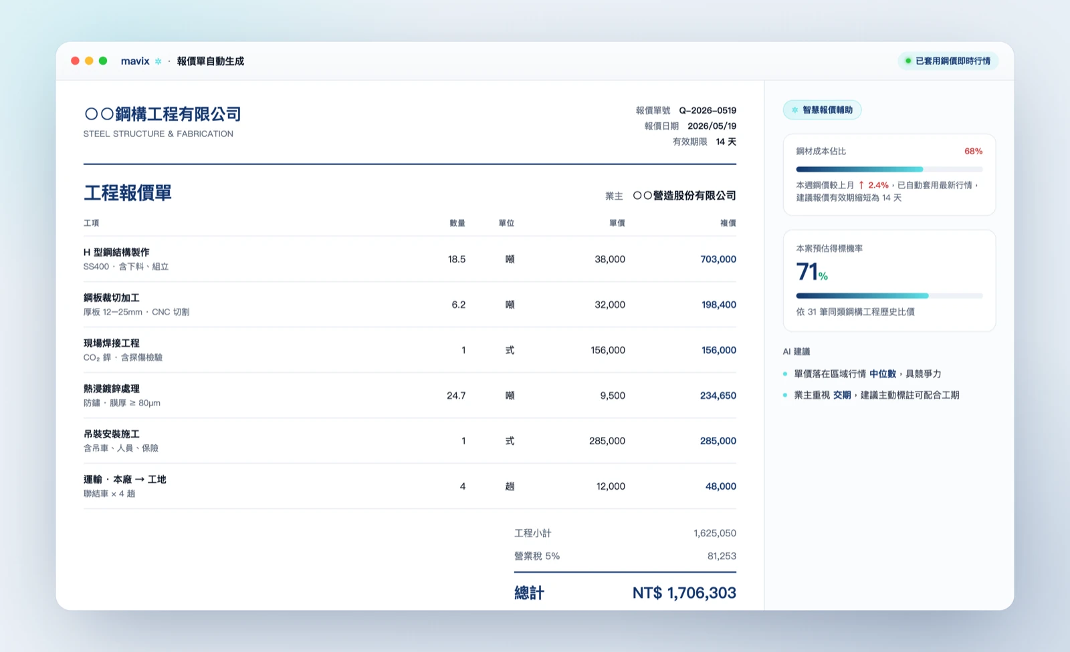
Task: Select the 熱浸鍍鋅處理 item name
Action: click(112, 389)
